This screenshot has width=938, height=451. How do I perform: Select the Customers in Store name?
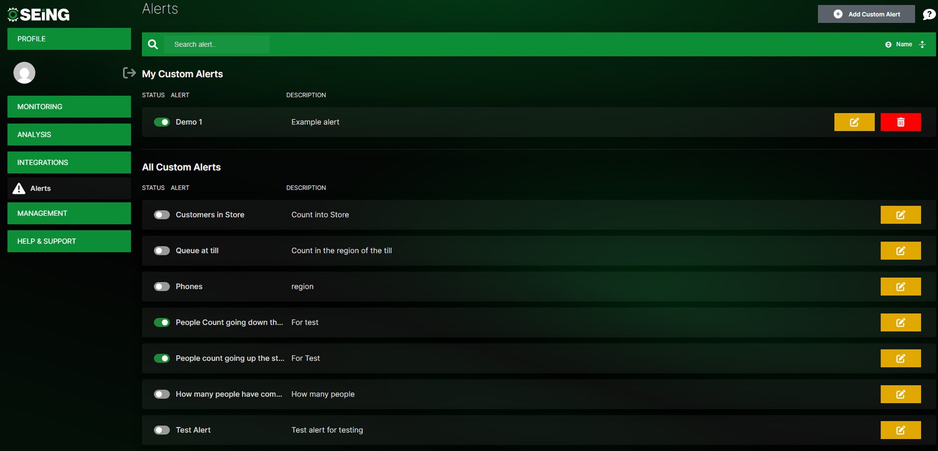[x=210, y=215]
